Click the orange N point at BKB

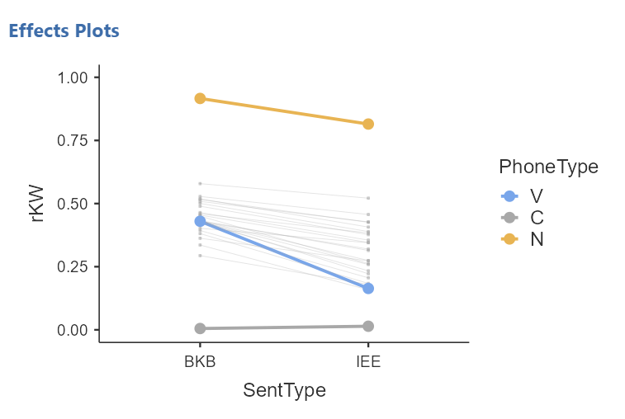200,98
